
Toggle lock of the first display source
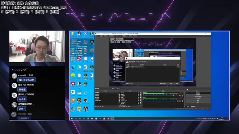140,93
